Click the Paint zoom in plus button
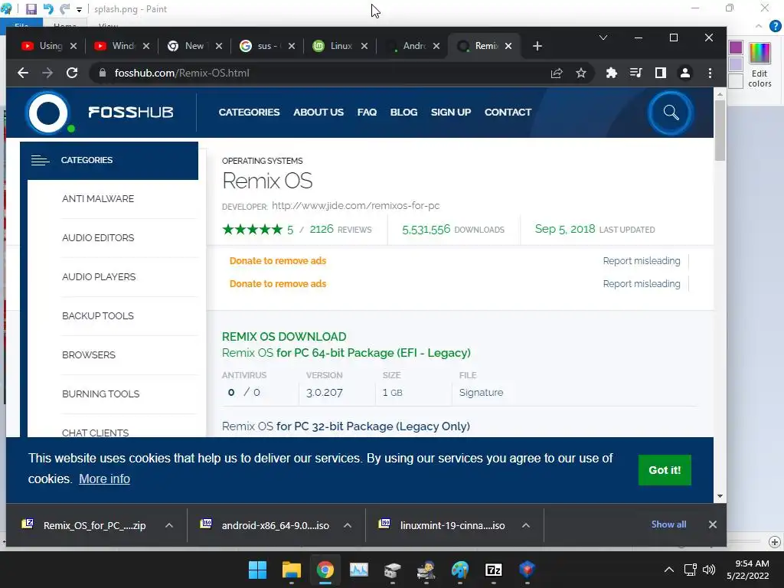784x588 pixels. pyautogui.click(x=775, y=542)
